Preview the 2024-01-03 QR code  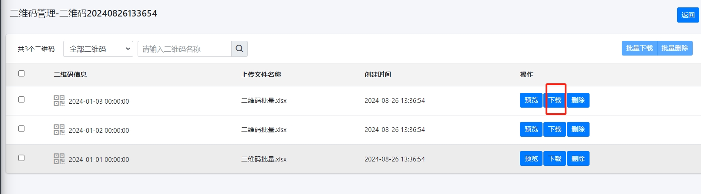pos(531,100)
